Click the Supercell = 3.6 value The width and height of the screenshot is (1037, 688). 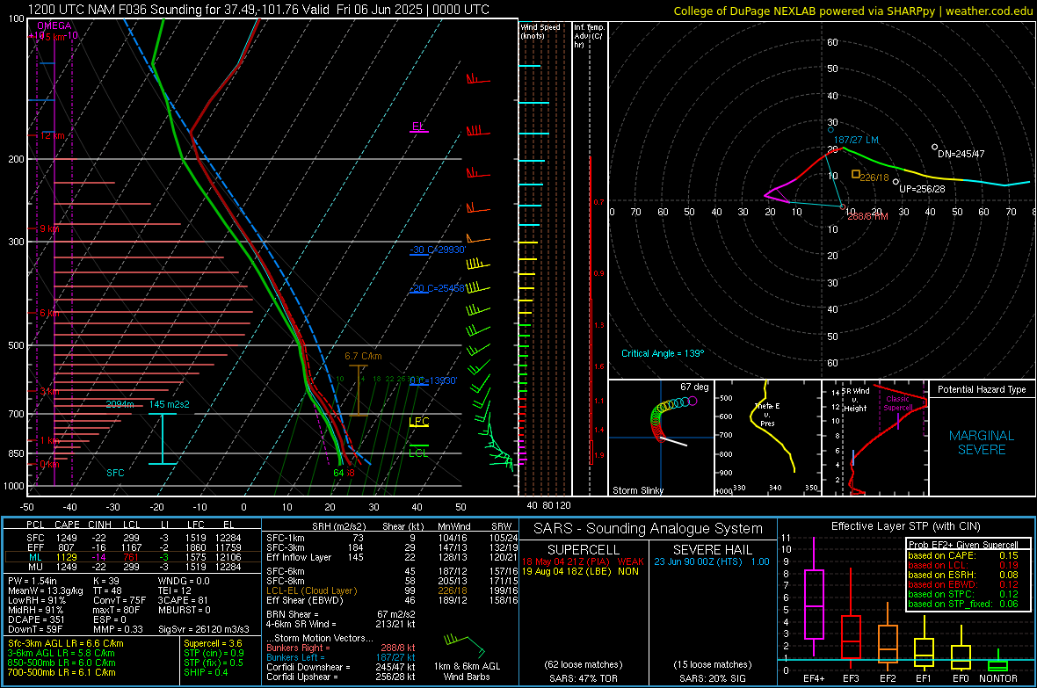coord(213,643)
